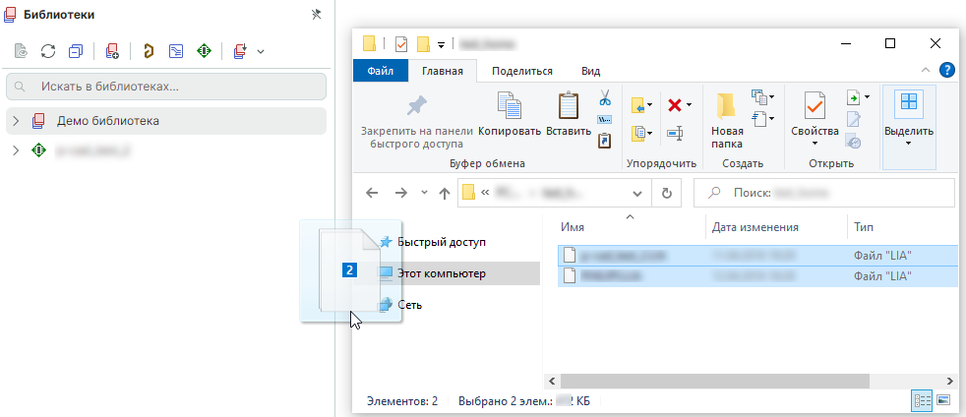Switch to details view icon in status bar
Image resolution: width=966 pixels, height=417 pixels.
pyautogui.click(x=923, y=400)
